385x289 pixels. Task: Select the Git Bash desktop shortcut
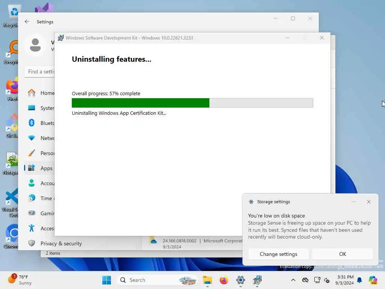12,126
